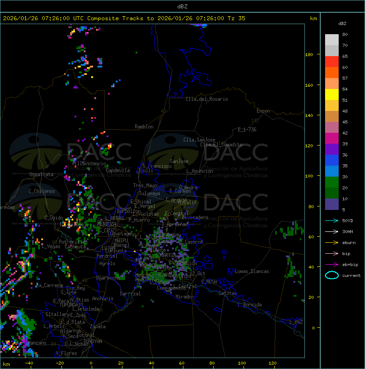Click the magenta eb+bip arrow legend icon

click(x=332, y=265)
